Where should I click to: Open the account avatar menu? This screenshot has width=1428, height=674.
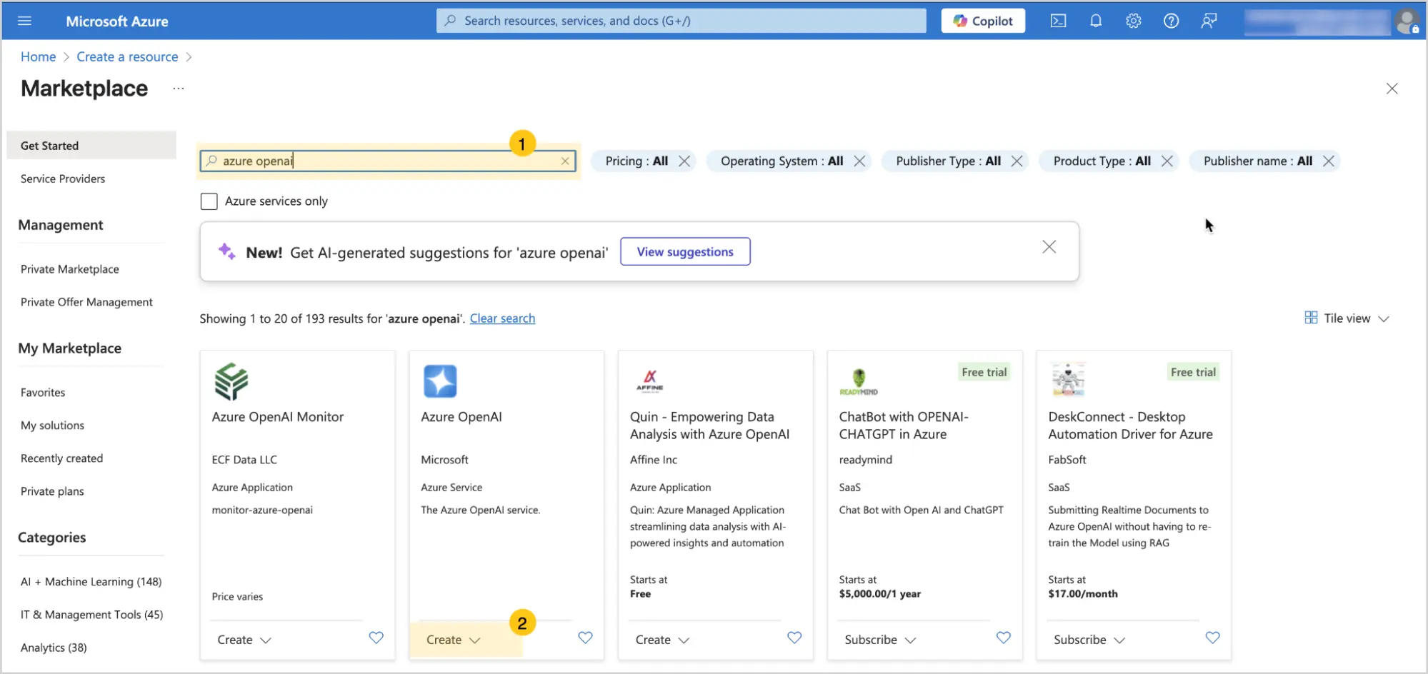pyautogui.click(x=1407, y=21)
